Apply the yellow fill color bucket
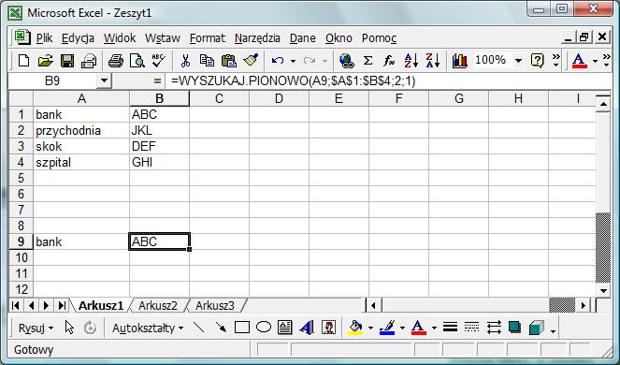The height and width of the screenshot is (365, 620). [355, 328]
